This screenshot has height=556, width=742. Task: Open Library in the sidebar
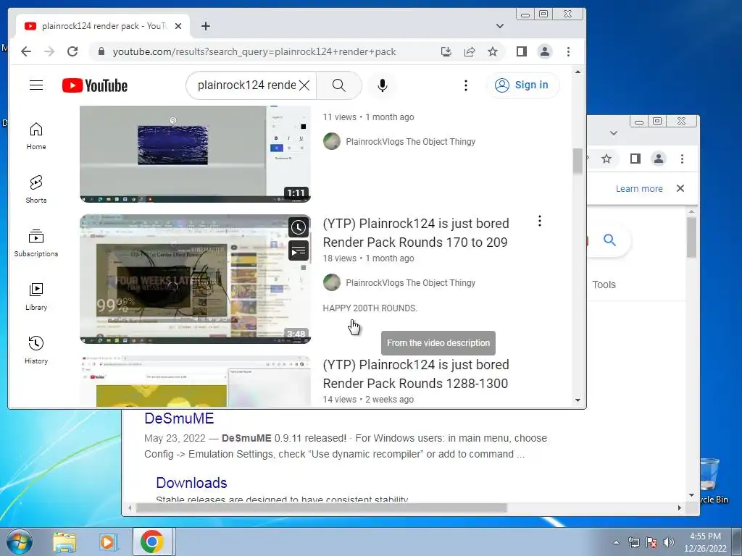pyautogui.click(x=36, y=296)
